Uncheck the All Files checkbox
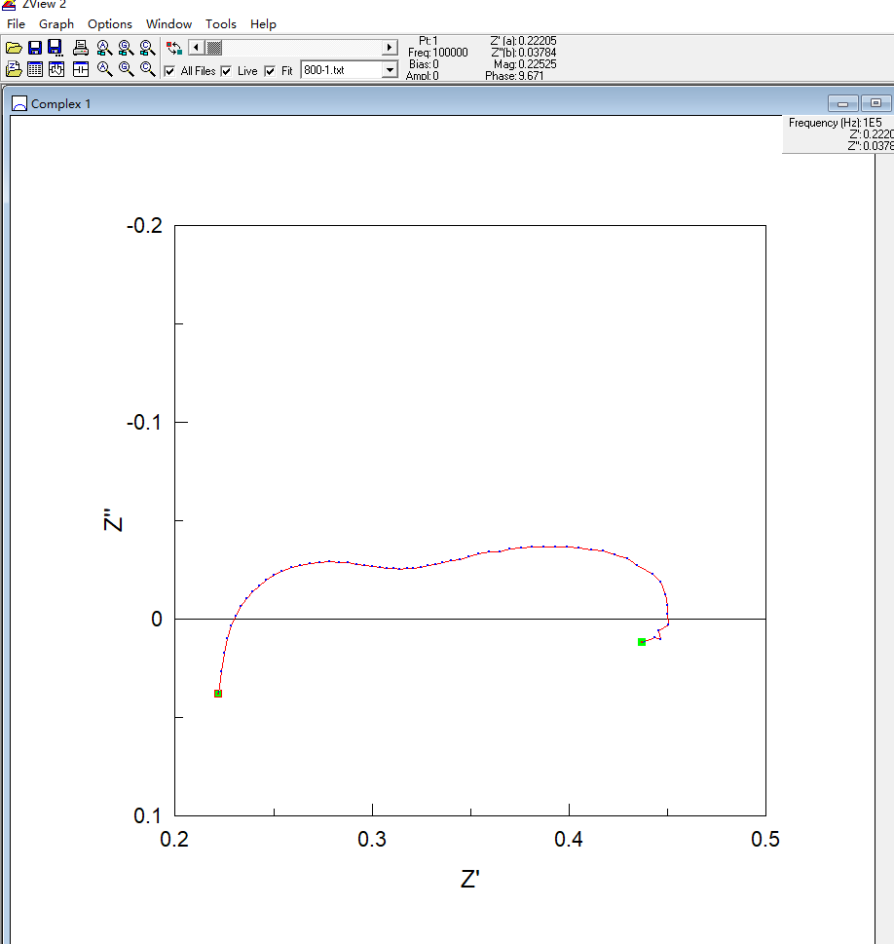Viewport: 894px width, 944px height. (x=170, y=71)
